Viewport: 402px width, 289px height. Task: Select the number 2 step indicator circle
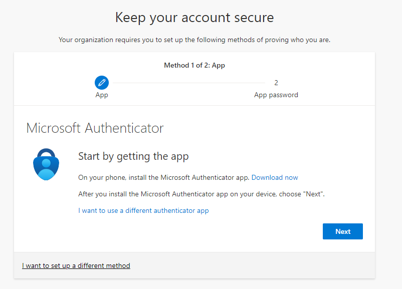(276, 83)
